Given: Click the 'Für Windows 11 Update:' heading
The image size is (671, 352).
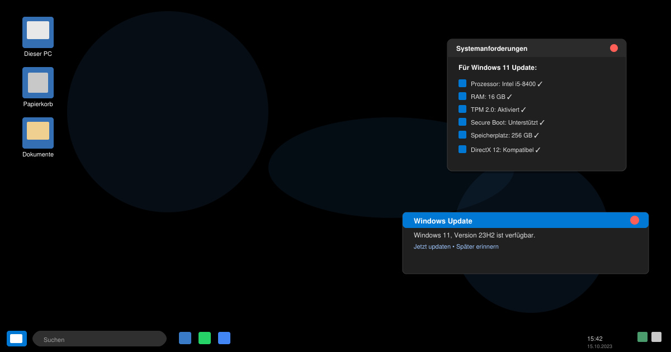Looking at the screenshot, I should pyautogui.click(x=498, y=68).
